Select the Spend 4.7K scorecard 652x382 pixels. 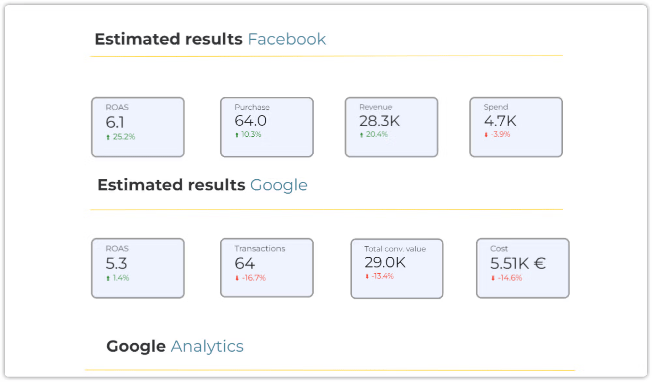tap(516, 127)
